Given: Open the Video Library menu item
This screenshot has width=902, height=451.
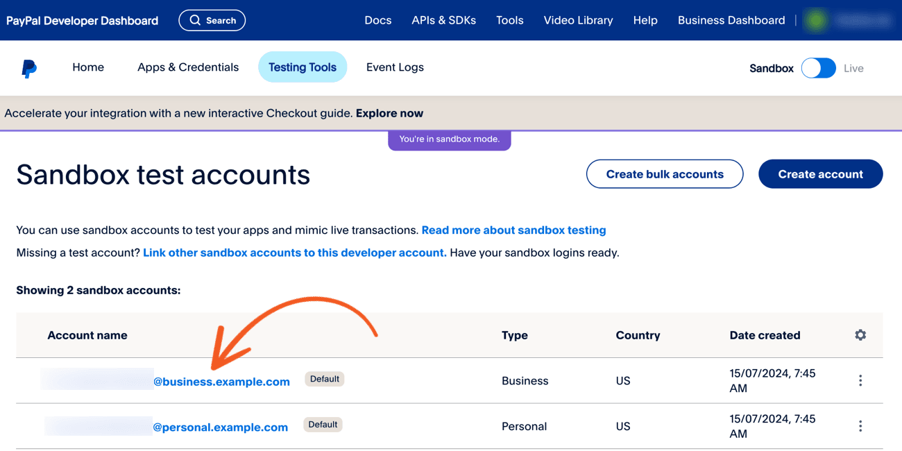Looking at the screenshot, I should 579,20.
